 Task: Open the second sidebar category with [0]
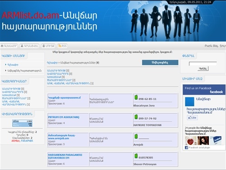point(13,92)
